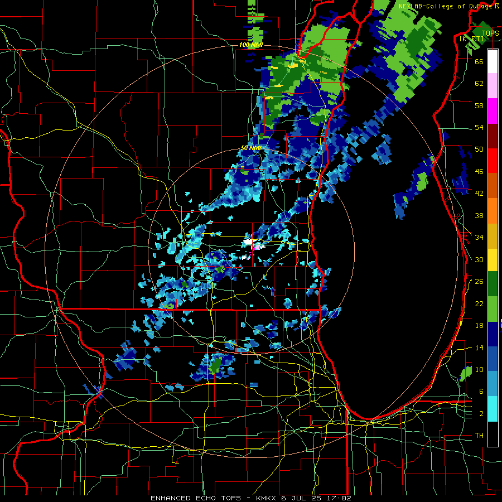Select the light blue legend swatch

[x=493, y=384]
